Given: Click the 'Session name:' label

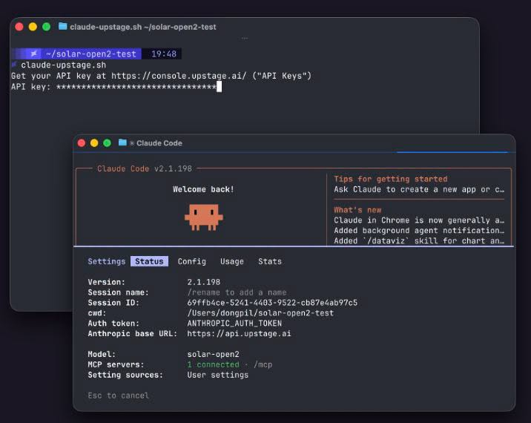Looking at the screenshot, I should 118,292.
